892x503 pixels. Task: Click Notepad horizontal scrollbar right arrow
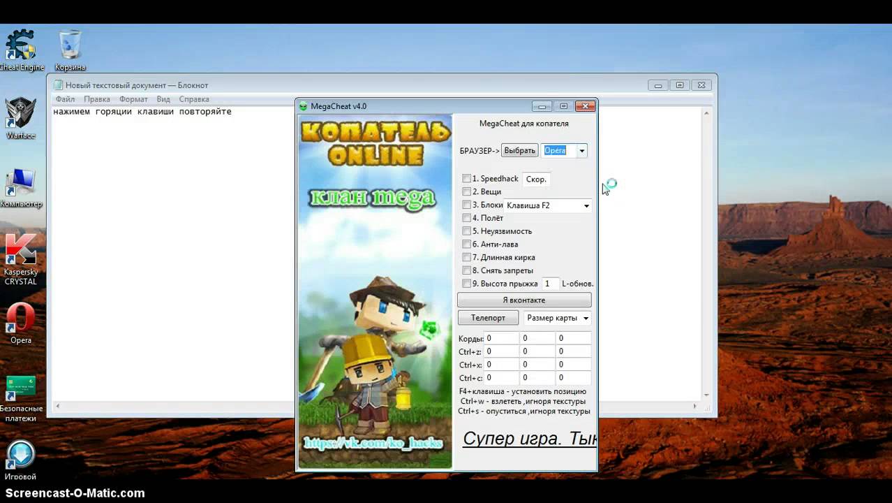(694, 406)
